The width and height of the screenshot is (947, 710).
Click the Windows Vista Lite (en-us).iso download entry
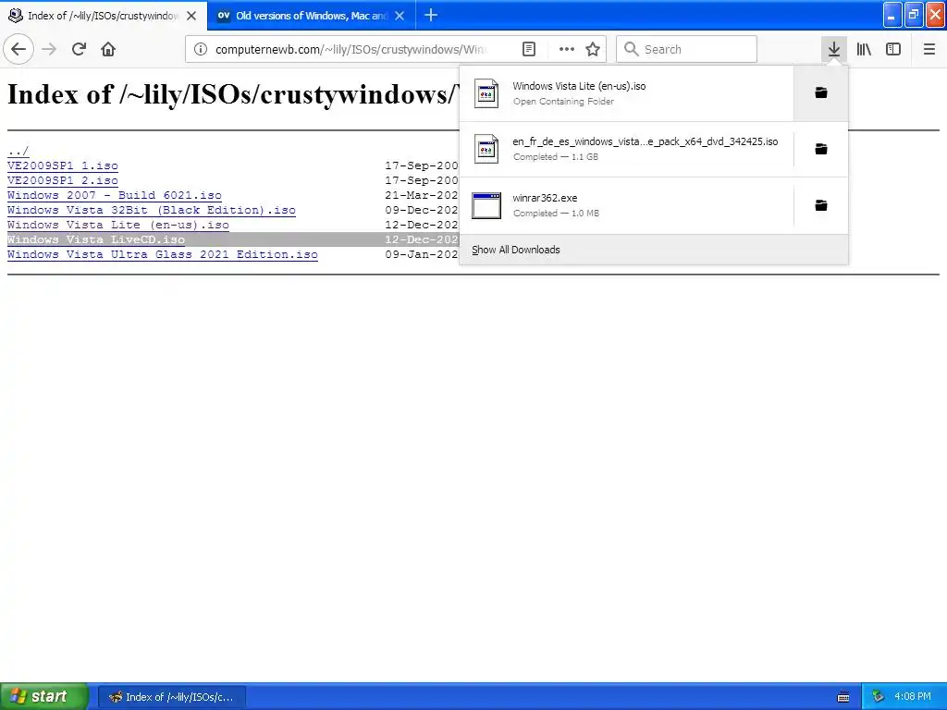[626, 93]
